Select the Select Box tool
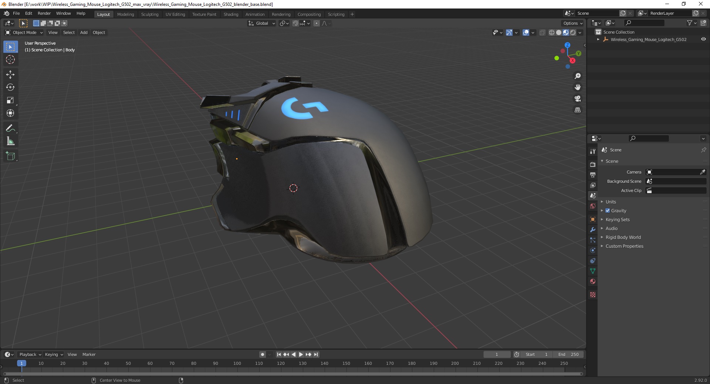 click(10, 47)
